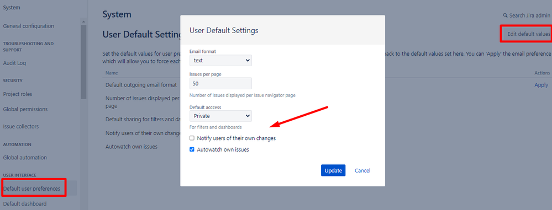
Task: Open Global automation in sidebar
Action: click(x=25, y=158)
